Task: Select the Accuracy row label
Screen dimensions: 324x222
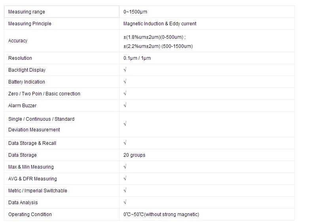Action: (x=18, y=41)
